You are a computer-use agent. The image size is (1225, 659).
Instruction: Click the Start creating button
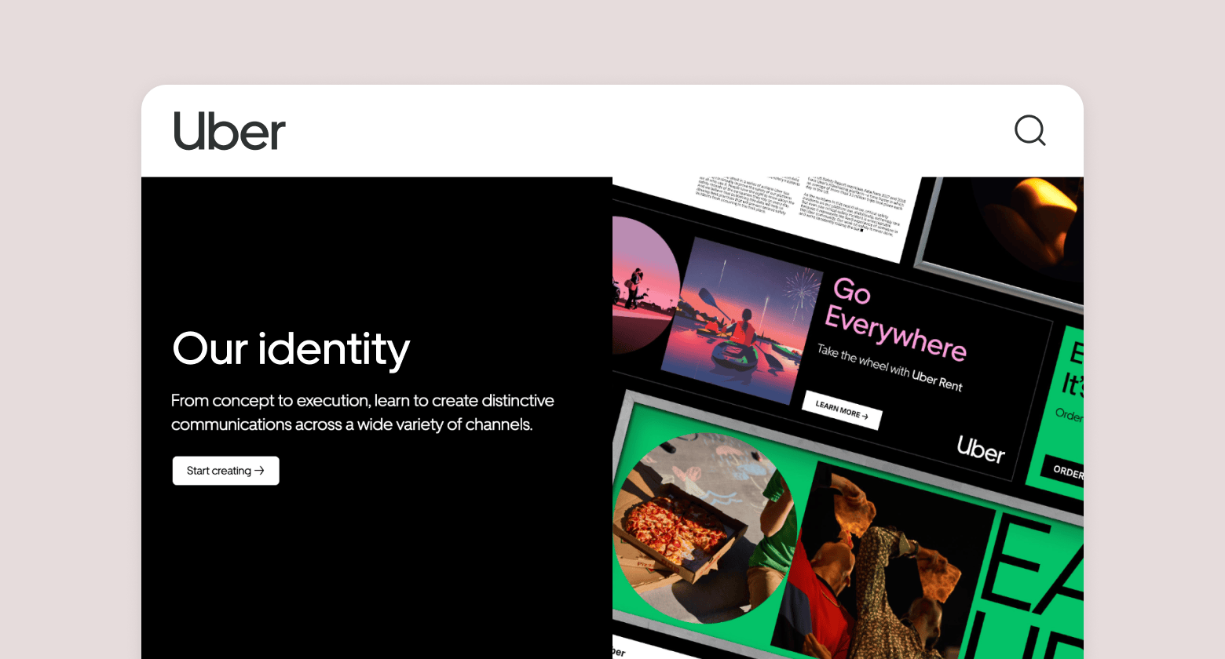[x=226, y=471]
